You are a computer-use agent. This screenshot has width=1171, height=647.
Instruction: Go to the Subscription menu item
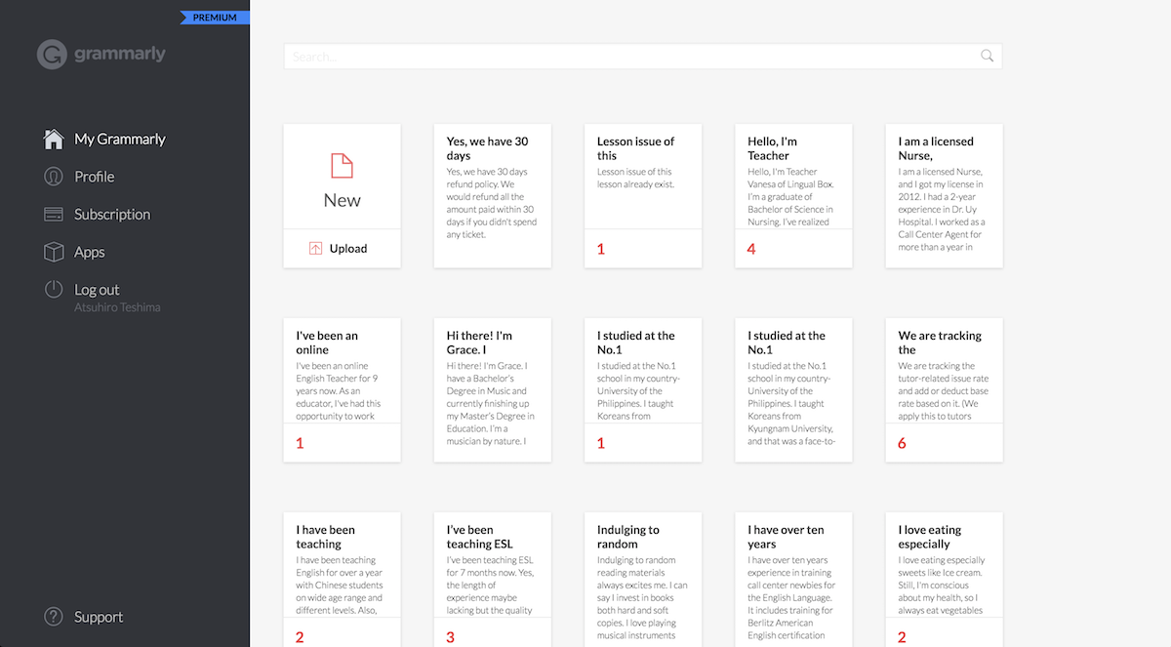[x=112, y=215]
